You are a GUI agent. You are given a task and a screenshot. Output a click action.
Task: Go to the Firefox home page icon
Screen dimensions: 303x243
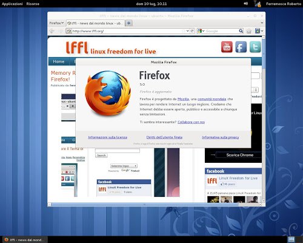coord(249,31)
